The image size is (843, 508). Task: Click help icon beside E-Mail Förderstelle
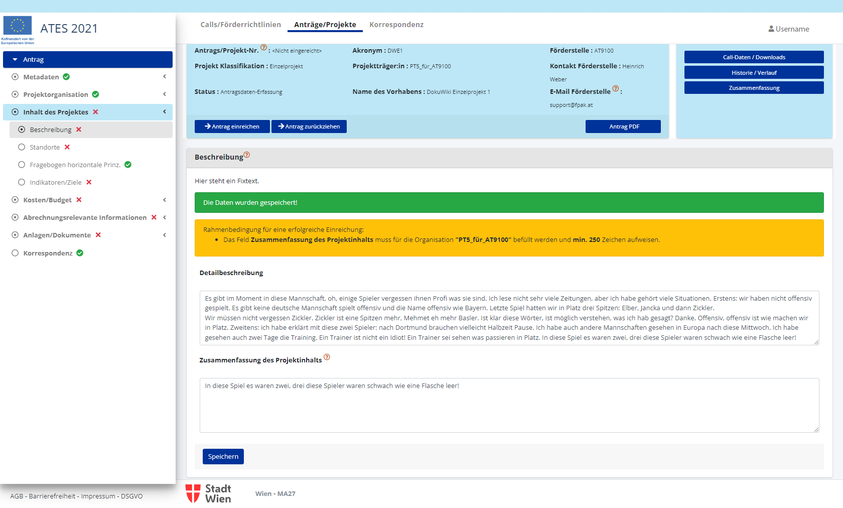(616, 89)
